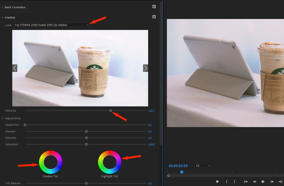This screenshot has height=186, width=284.
Task: Click the Intensity label
Action: pyautogui.click(x=11, y=111)
